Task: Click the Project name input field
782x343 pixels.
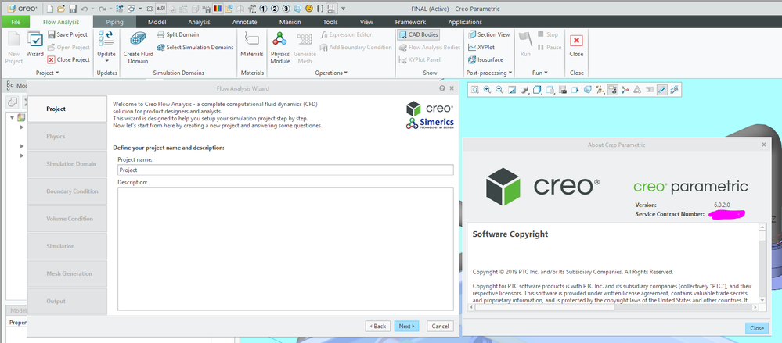Action: coord(286,170)
